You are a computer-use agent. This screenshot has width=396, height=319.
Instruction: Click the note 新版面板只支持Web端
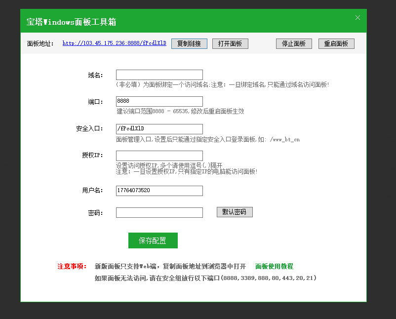tap(170, 266)
